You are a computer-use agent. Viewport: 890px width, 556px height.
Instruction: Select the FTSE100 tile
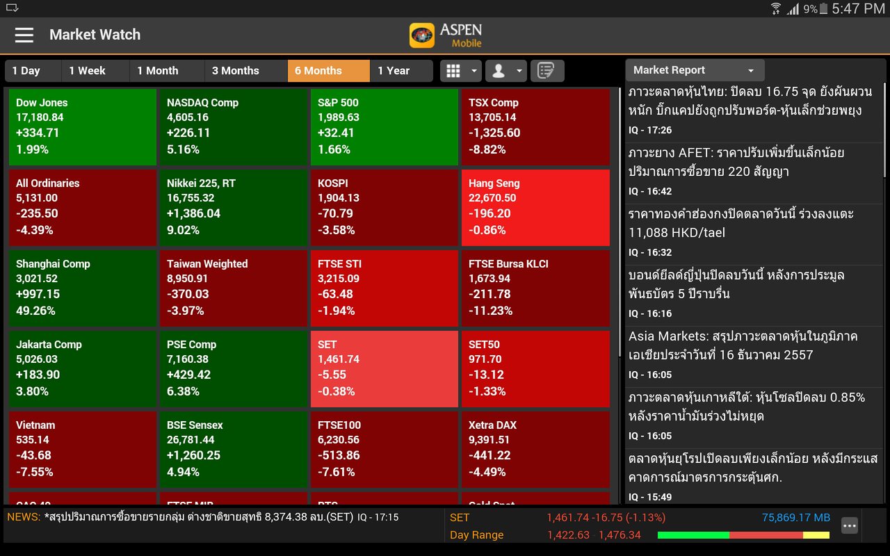(385, 449)
